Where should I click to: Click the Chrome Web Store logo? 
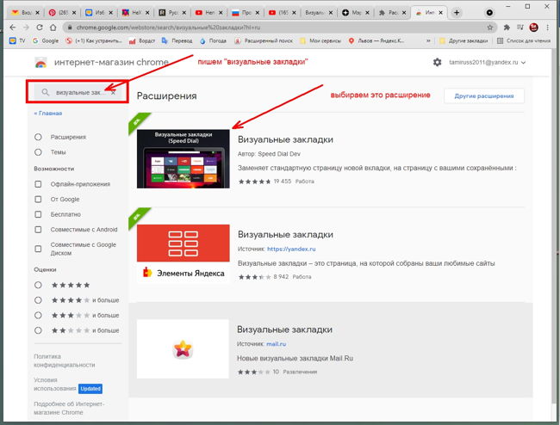41,63
